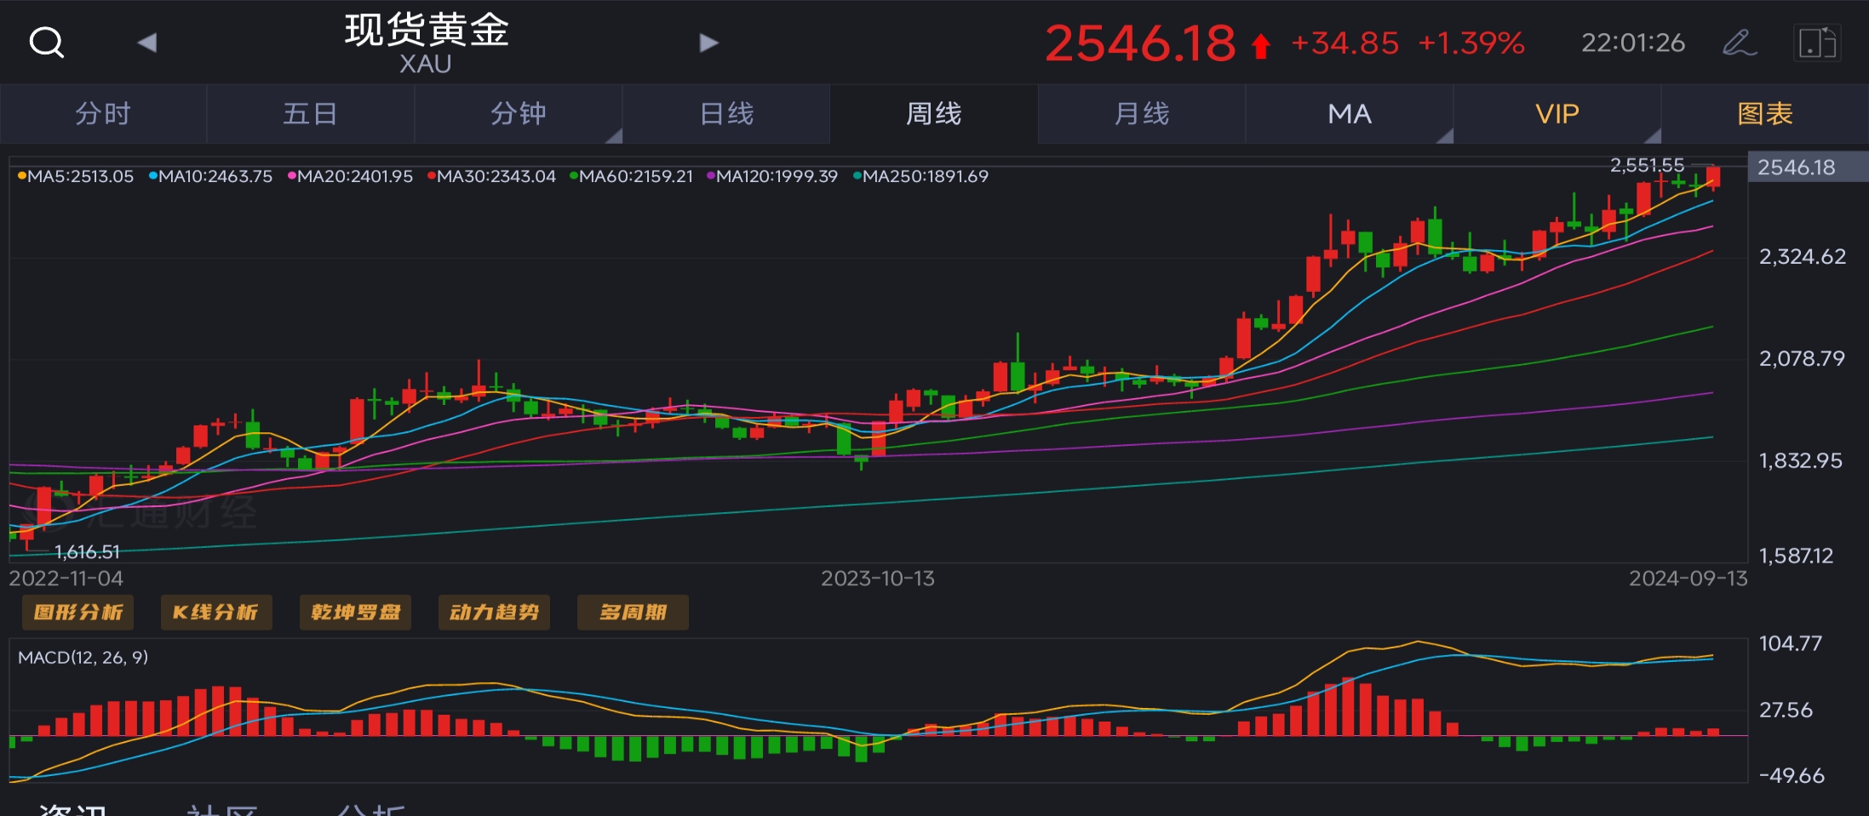Open the 多周期 tool
1869x816 pixels.
(x=633, y=613)
